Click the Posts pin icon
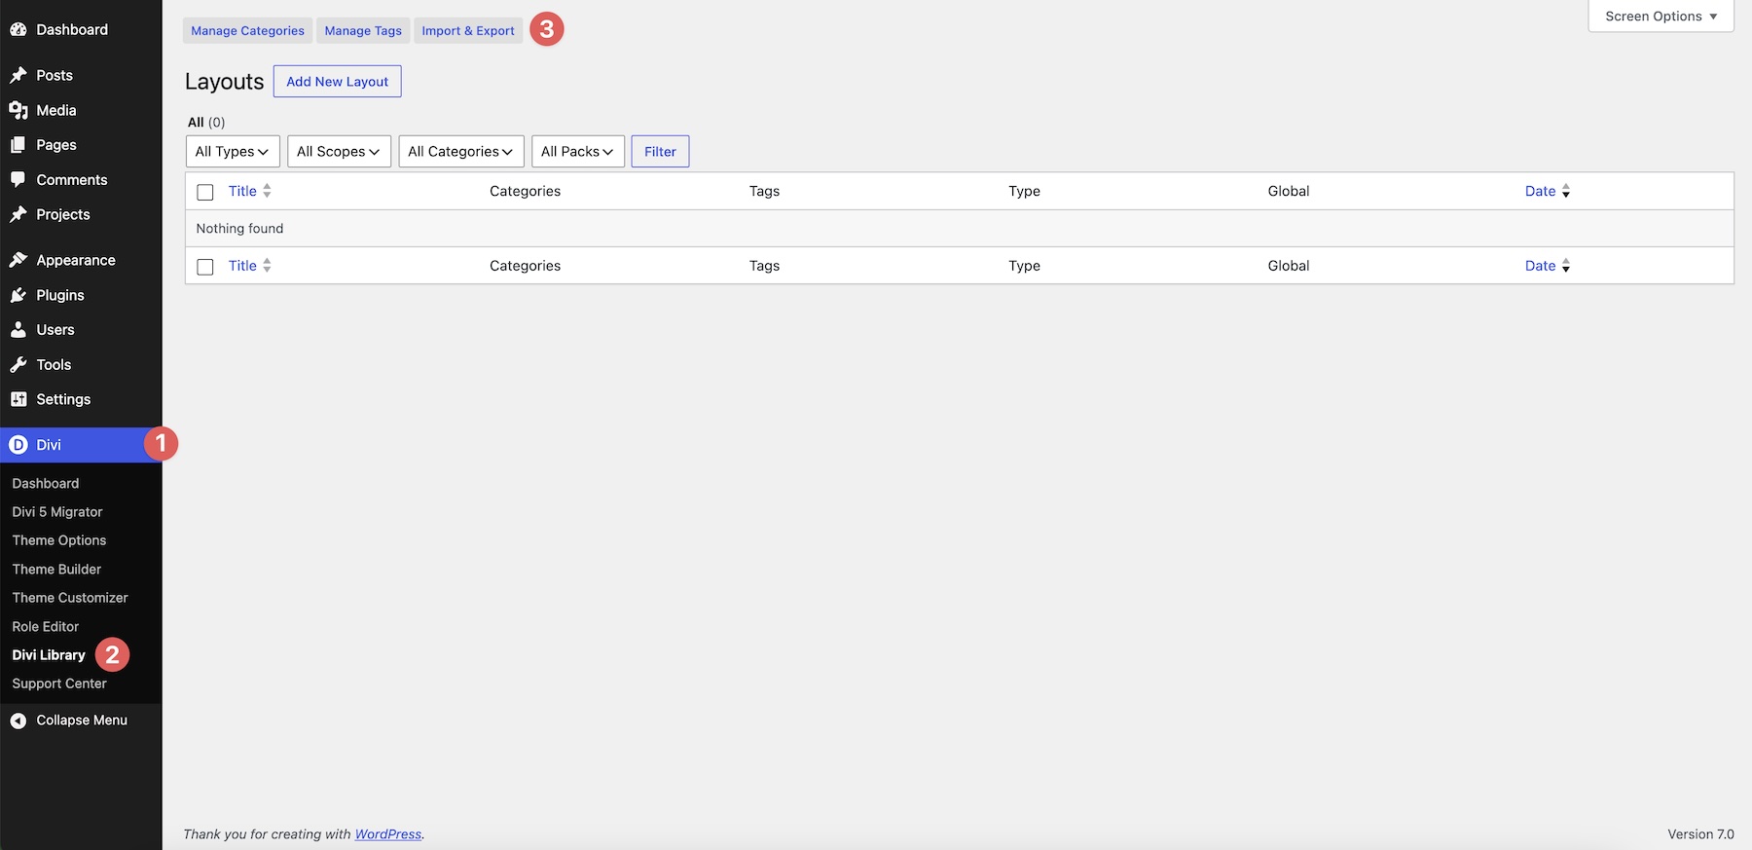 pyautogui.click(x=18, y=75)
